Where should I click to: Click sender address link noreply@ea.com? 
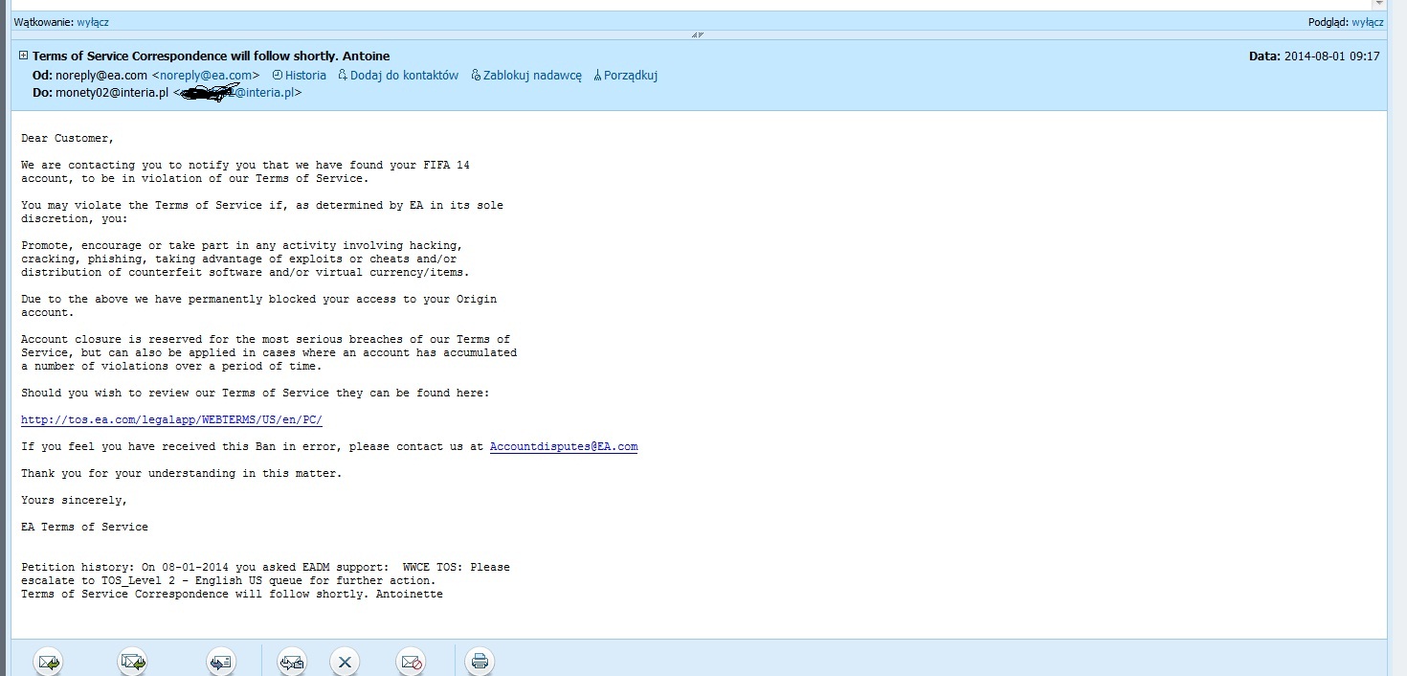point(206,76)
